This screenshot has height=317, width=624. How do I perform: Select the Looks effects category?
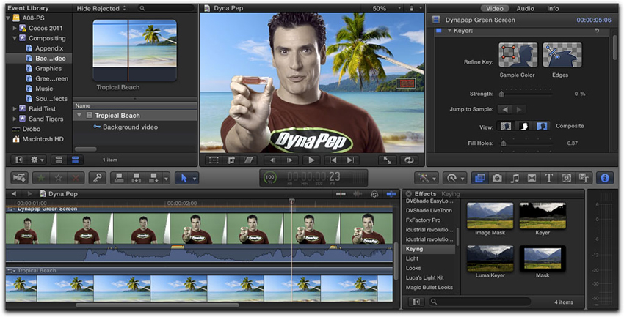coord(413,268)
